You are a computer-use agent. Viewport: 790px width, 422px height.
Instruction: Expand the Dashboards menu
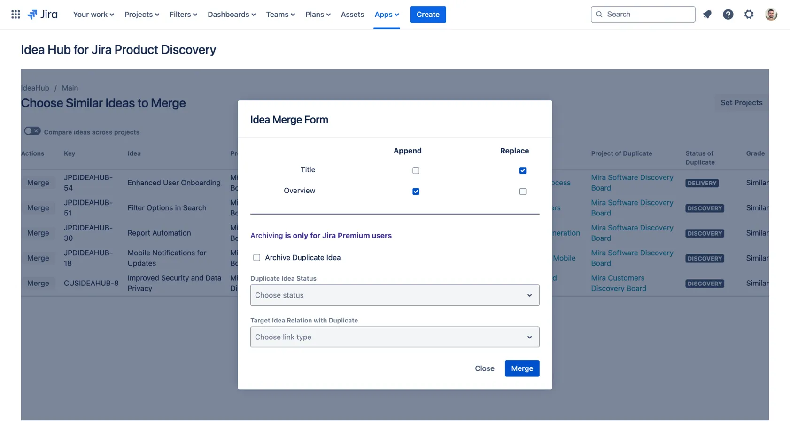pos(232,14)
